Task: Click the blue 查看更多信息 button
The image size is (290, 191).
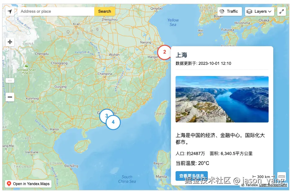Action: coord(192,176)
